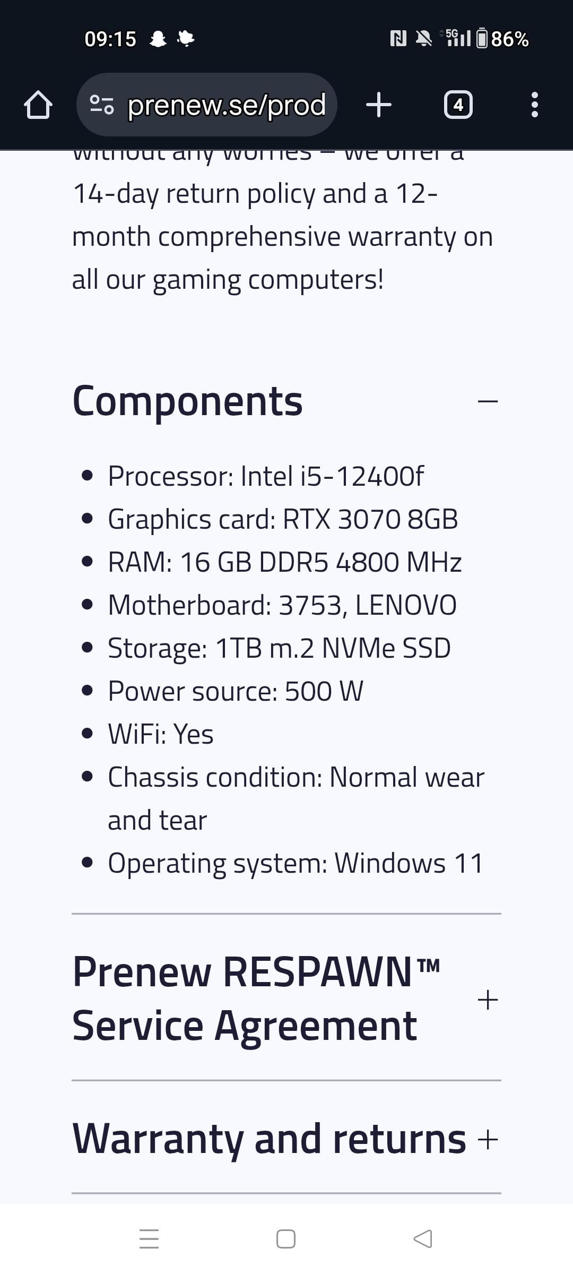573x1274 pixels.
Task: Tap the Warranty and returns heading
Action: pyautogui.click(x=269, y=1139)
